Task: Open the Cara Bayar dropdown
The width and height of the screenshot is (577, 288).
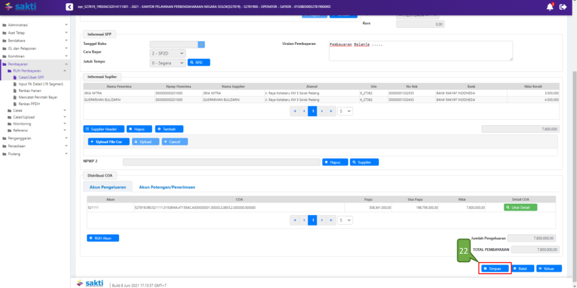Action: coord(168,53)
